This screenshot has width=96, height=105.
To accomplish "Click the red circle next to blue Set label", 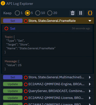I will 6,28.
